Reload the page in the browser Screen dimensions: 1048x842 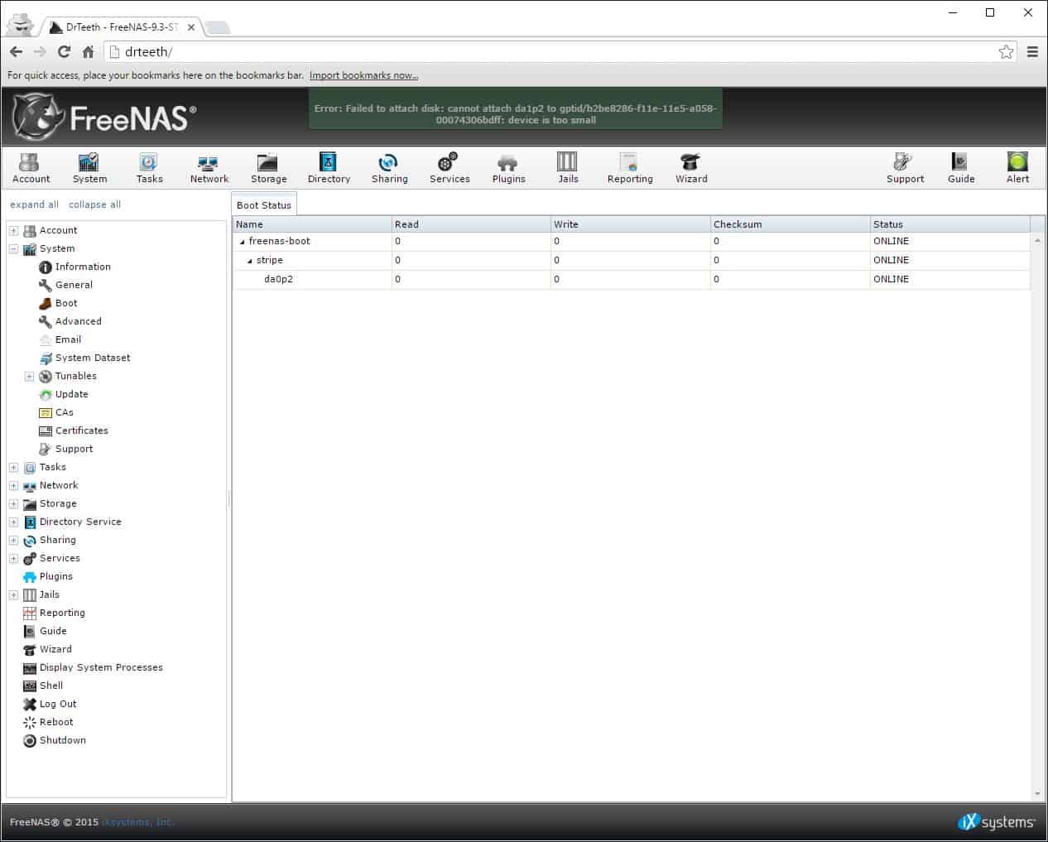pyautogui.click(x=64, y=51)
